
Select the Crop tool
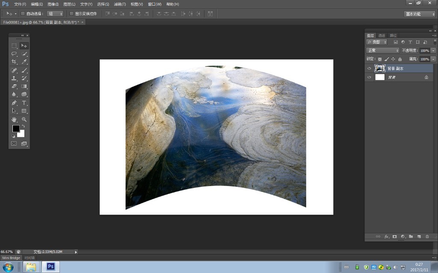[x=14, y=61]
